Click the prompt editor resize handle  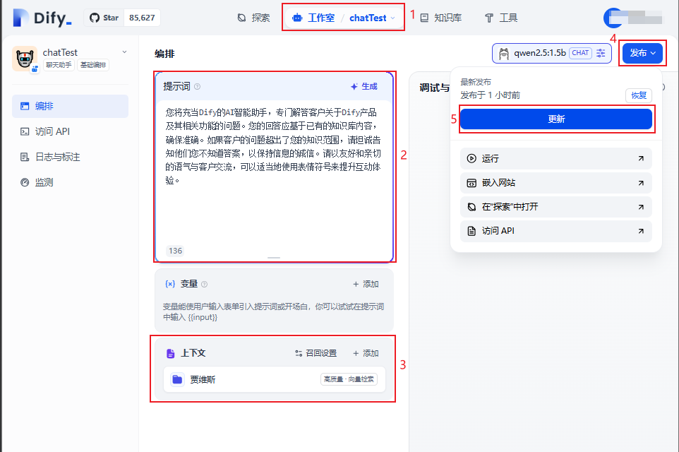274,258
